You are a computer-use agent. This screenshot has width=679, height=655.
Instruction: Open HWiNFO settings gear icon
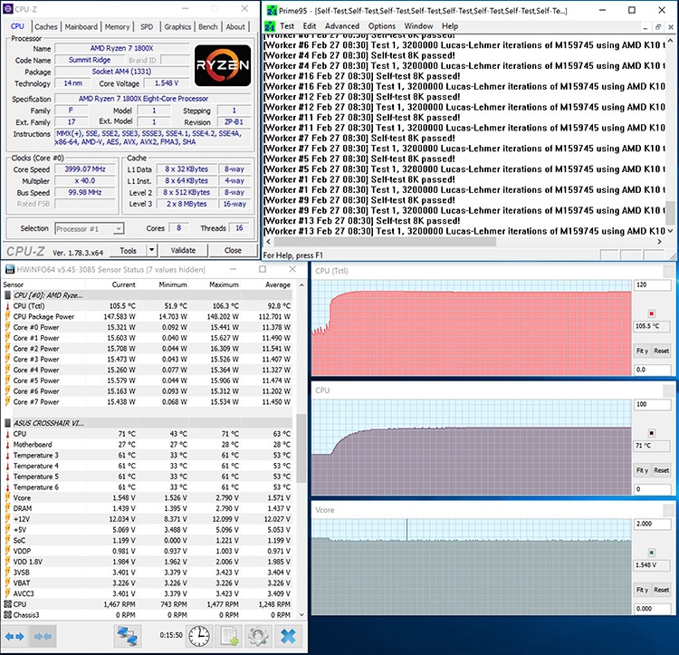pos(258,636)
